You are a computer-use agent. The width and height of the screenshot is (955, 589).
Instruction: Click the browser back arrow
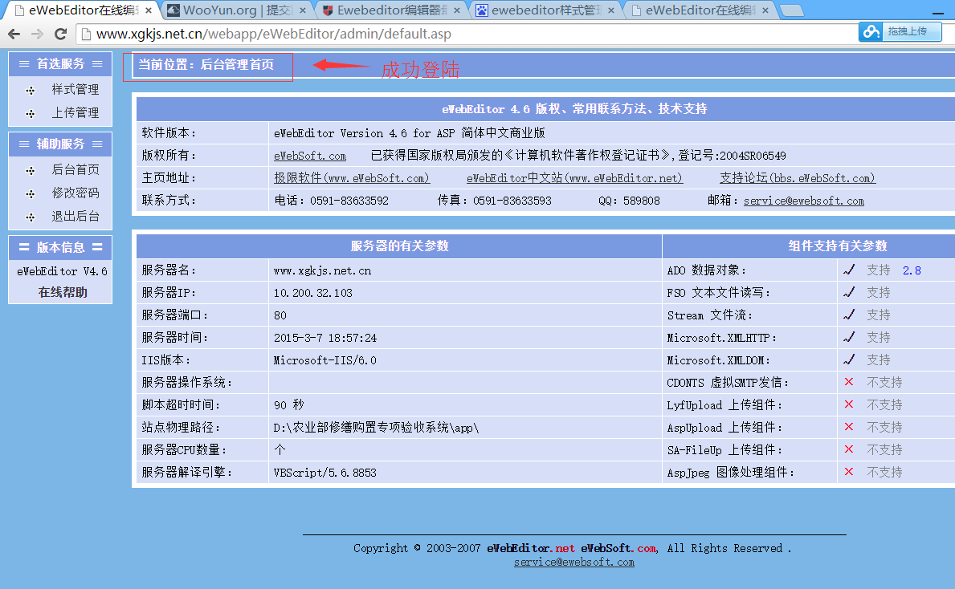click(14, 34)
